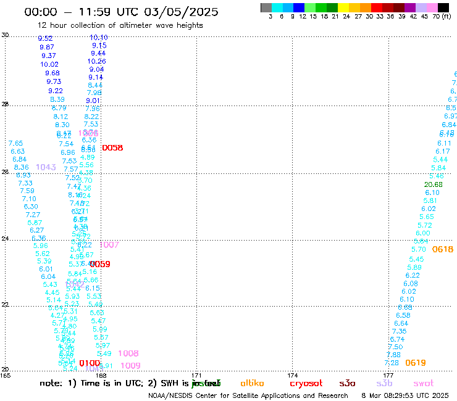Click the lavender 's3b' satellite legend label
Viewport: 457px width, 401px height.
pos(384,383)
